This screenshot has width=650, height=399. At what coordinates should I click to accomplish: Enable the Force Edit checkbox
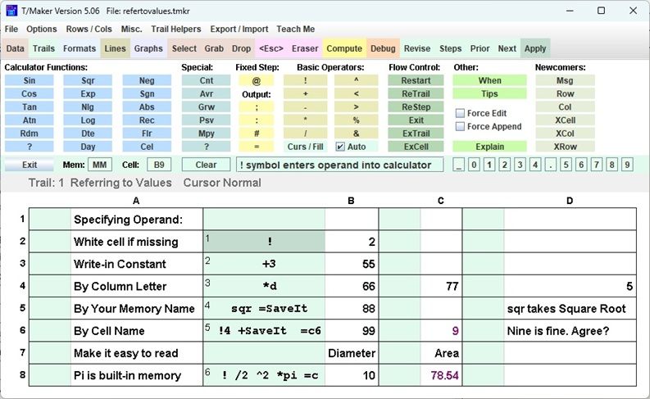[460, 113]
